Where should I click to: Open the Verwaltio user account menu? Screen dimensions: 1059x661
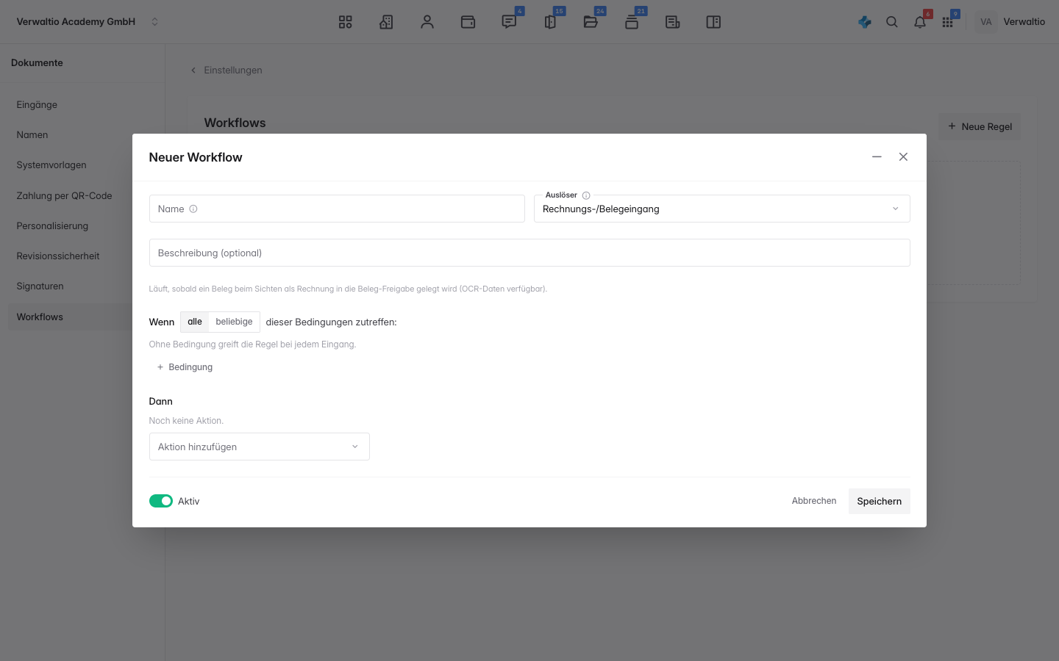[1011, 22]
